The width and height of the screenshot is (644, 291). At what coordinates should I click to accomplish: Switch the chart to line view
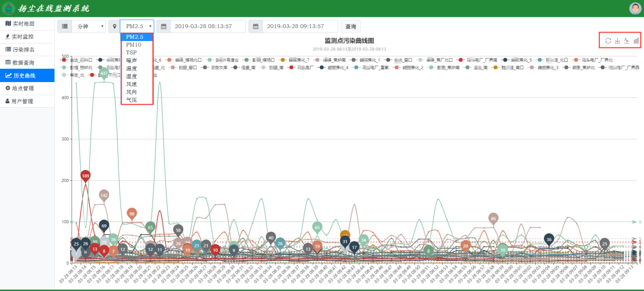[x=627, y=41]
